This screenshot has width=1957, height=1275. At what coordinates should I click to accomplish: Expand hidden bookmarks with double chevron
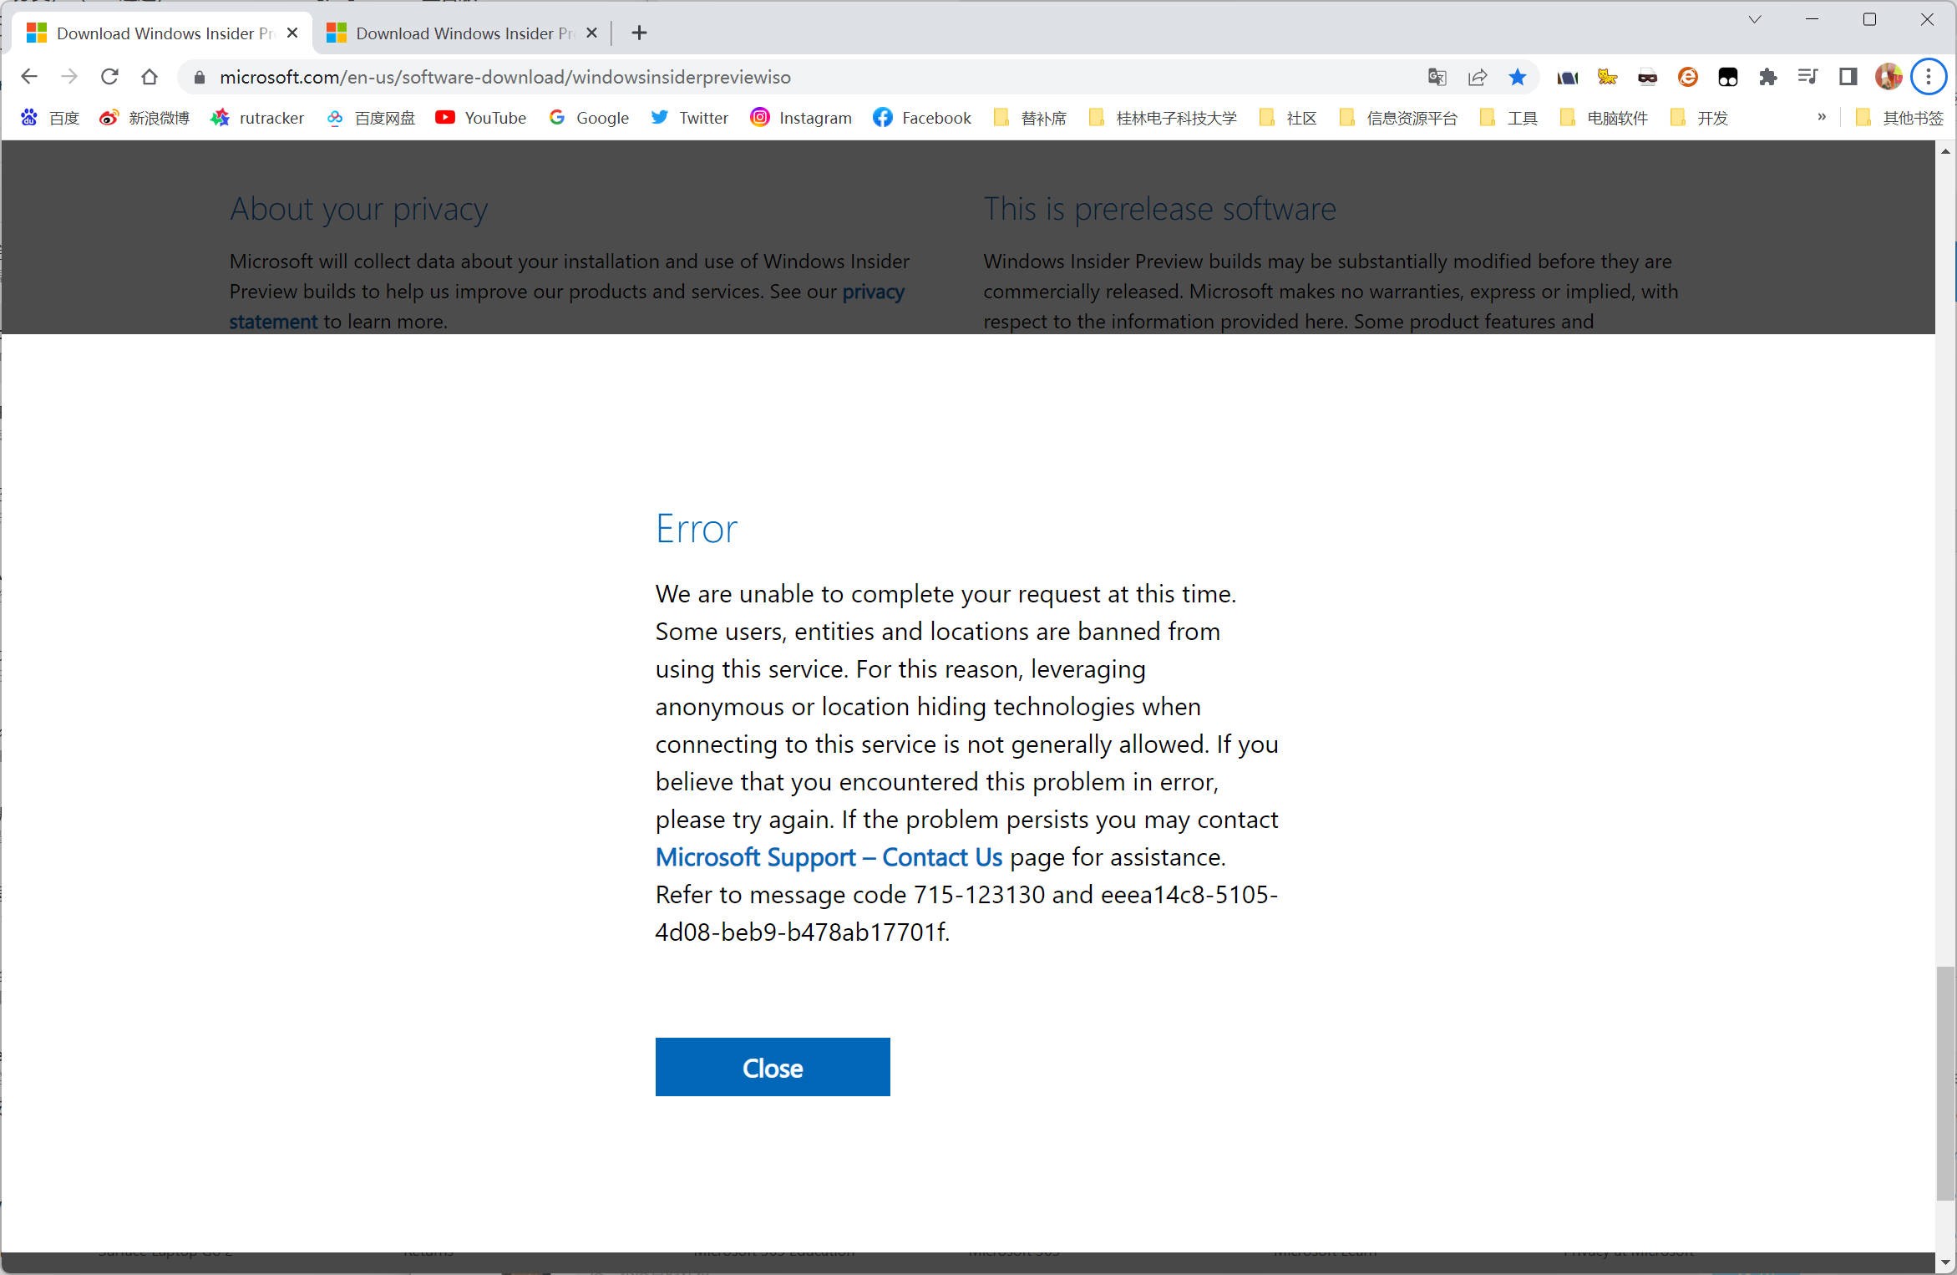point(1822,117)
